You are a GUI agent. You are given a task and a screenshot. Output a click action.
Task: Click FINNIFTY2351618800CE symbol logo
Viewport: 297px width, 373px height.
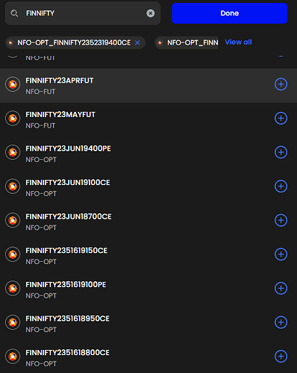(13, 357)
